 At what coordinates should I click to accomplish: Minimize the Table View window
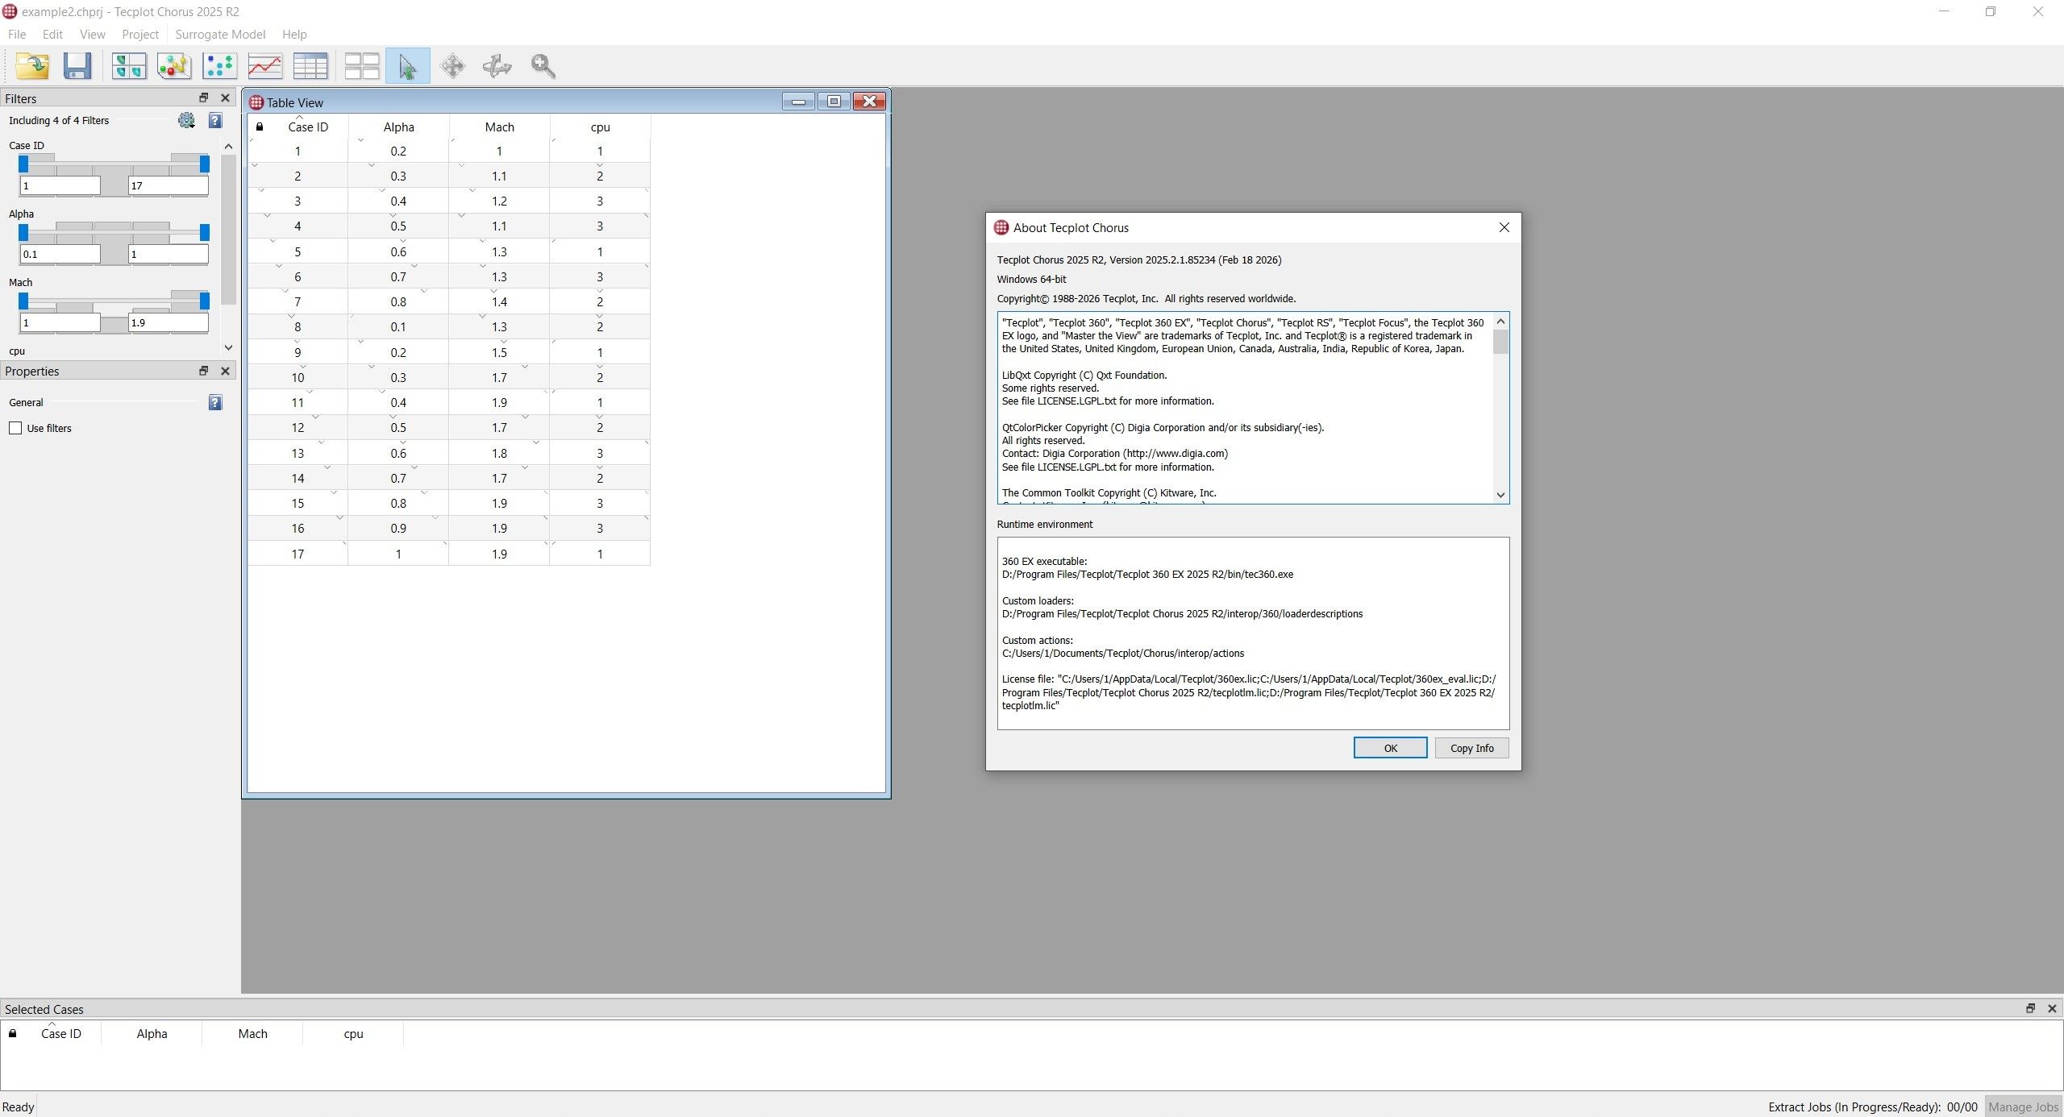click(798, 102)
